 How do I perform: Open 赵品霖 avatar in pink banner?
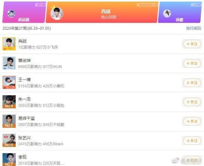[x=11, y=13]
